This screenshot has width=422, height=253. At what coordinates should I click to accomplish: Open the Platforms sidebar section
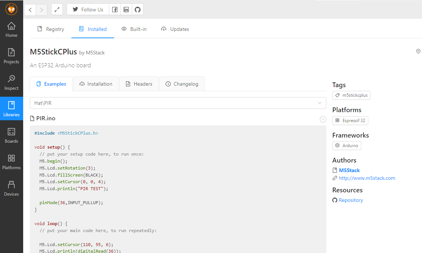[11, 162]
